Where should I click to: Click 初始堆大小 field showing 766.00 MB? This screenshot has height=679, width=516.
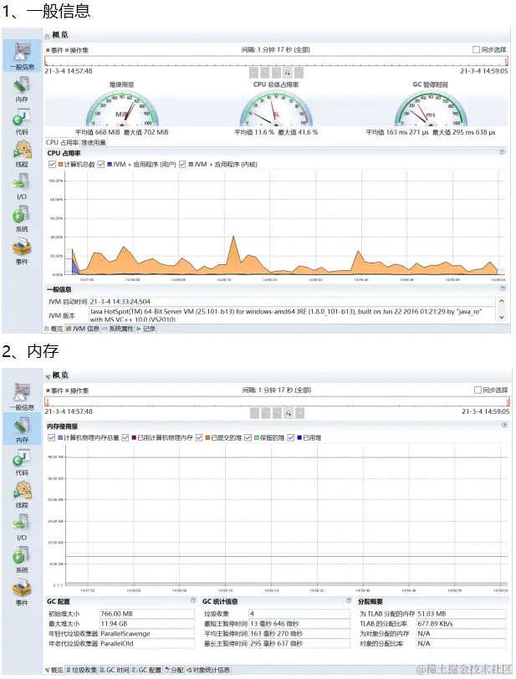(x=147, y=614)
